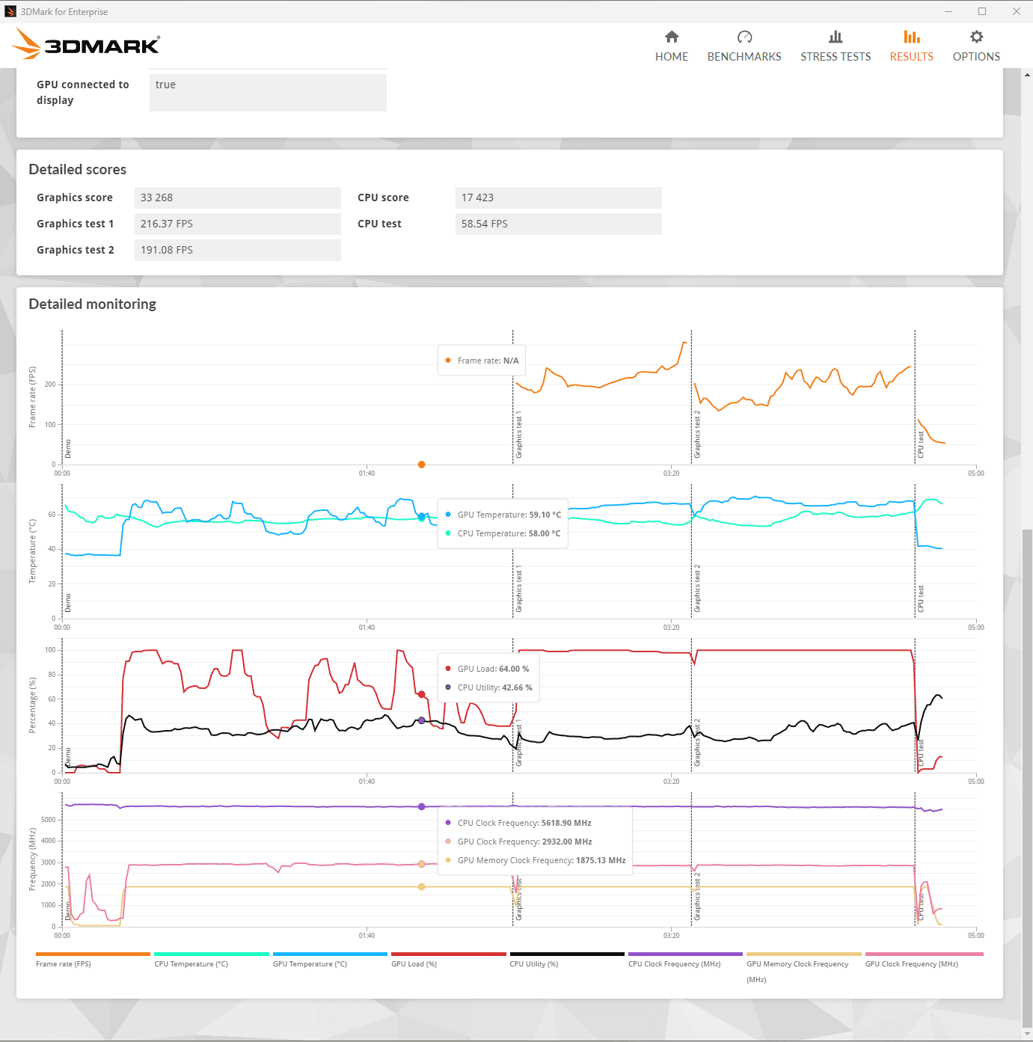Click the scrollbar up arrow
The height and width of the screenshot is (1042, 1033).
click(x=1027, y=73)
